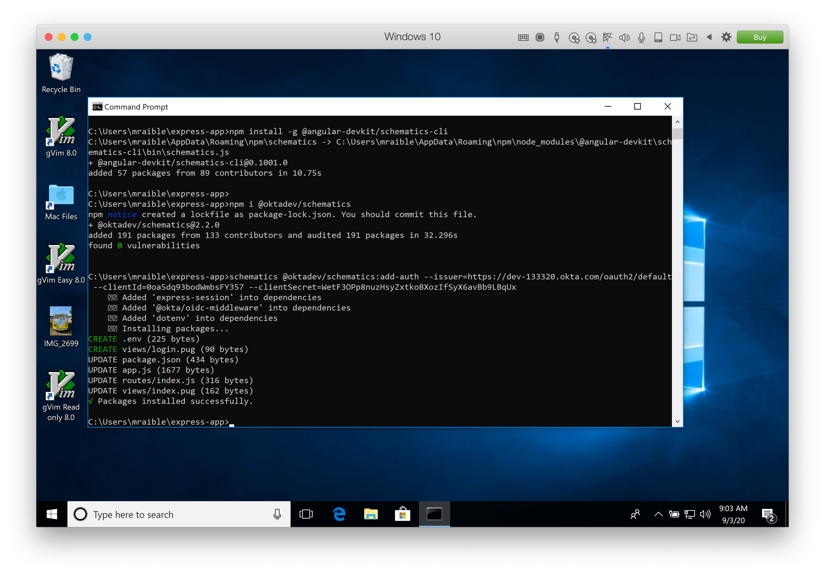Open the VM settings gear
Screen dimensions: 825x575
(x=726, y=37)
